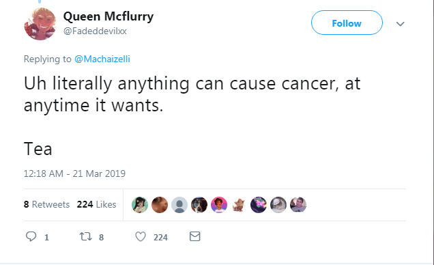The height and width of the screenshot is (265, 434).
Task: Open the default gray silhouette liker avatar
Action: point(179,205)
